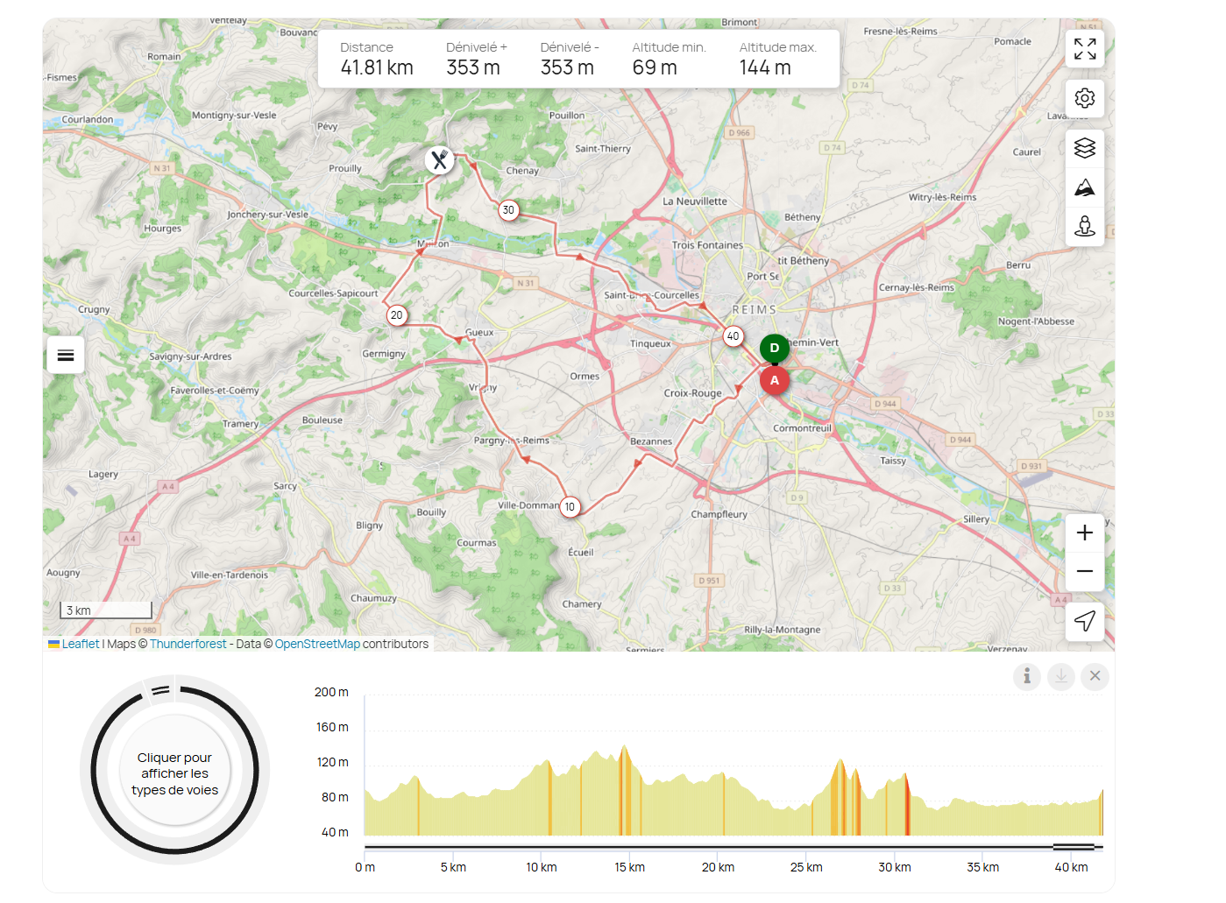
Task: Enter fullscreen map view
Action: point(1084,49)
